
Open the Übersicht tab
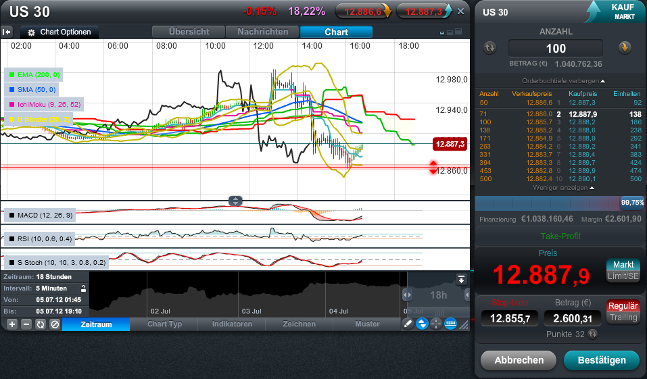pyautogui.click(x=189, y=32)
